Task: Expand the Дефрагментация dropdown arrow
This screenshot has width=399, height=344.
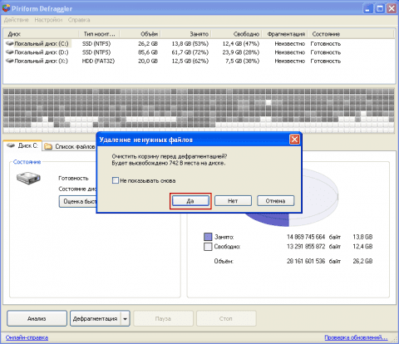Action: click(126, 318)
